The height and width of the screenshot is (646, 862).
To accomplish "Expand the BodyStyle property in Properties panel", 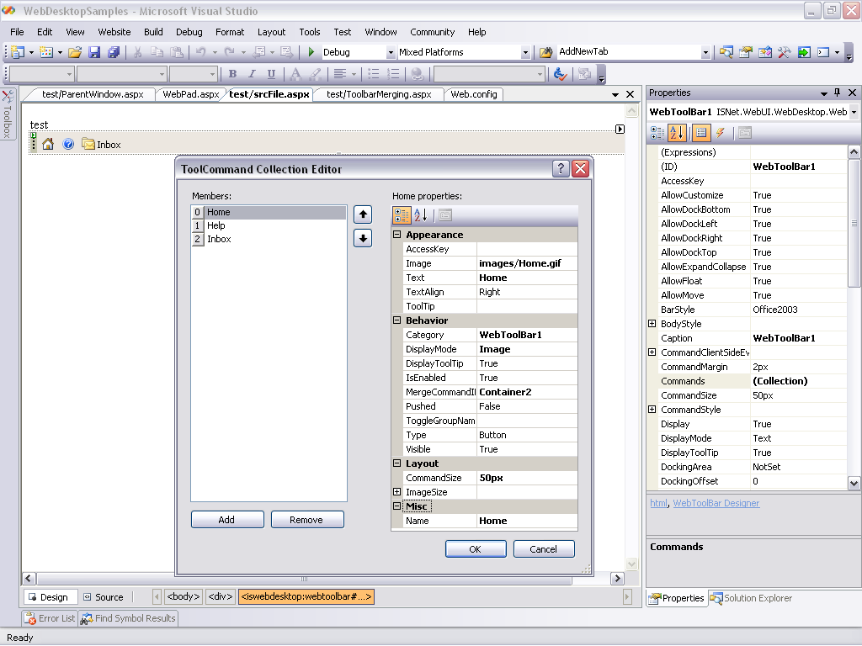I will point(652,324).
